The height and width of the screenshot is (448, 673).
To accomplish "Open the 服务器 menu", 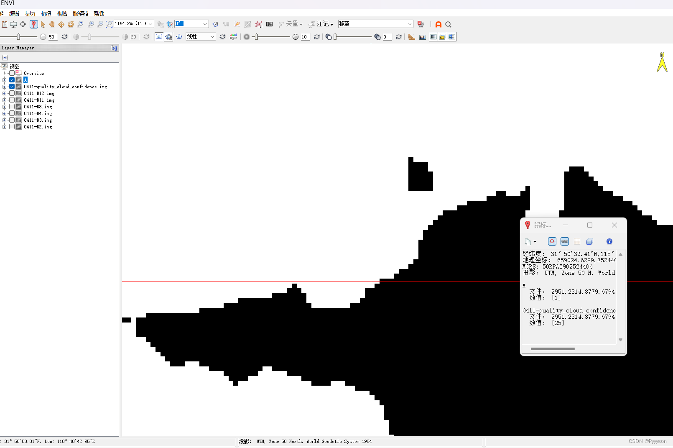I will tap(80, 13).
